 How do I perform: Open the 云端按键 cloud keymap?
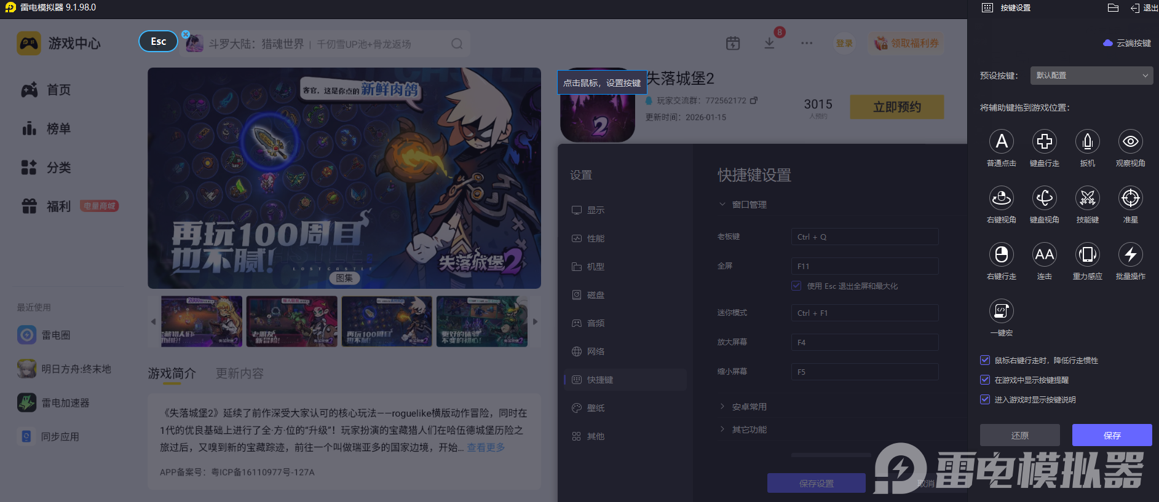pyautogui.click(x=1127, y=43)
